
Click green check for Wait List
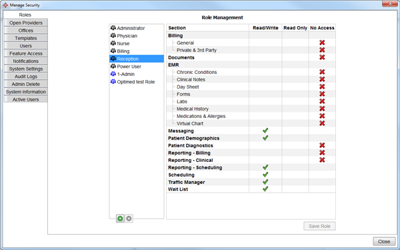(x=265, y=189)
